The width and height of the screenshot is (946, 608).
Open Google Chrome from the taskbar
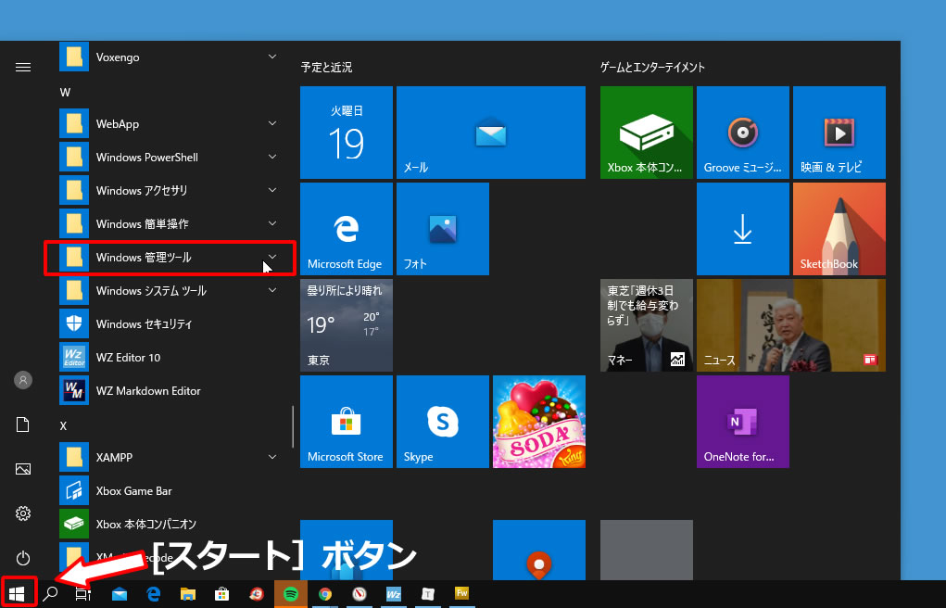tap(324, 594)
